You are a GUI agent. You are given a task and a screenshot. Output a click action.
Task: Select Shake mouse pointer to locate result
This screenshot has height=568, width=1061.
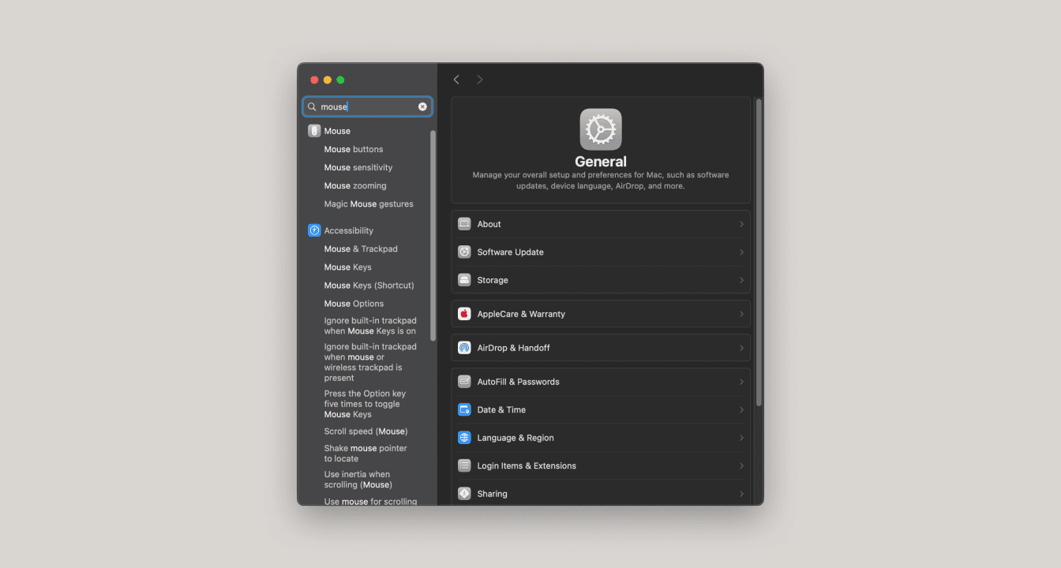pos(366,454)
